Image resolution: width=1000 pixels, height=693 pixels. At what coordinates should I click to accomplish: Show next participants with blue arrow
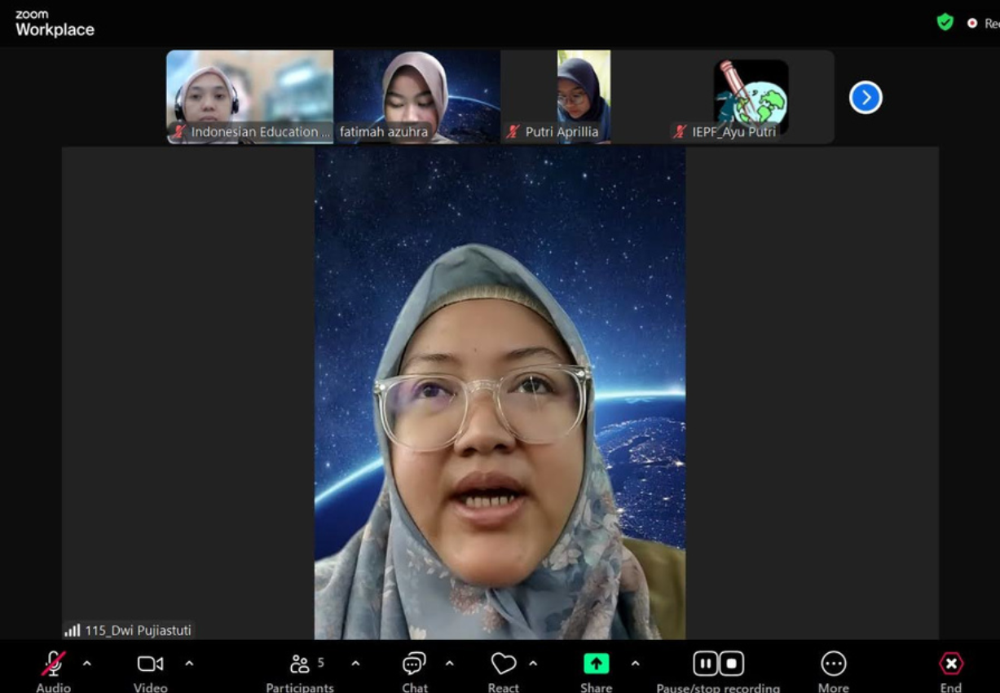click(866, 98)
